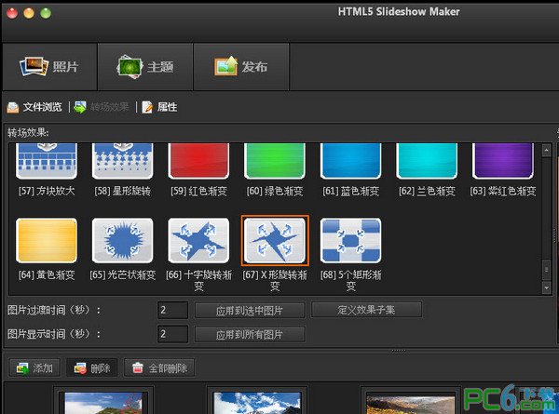Click the 图片过渡时间 seconds input field
This screenshot has width=559, height=414.
pyautogui.click(x=173, y=310)
